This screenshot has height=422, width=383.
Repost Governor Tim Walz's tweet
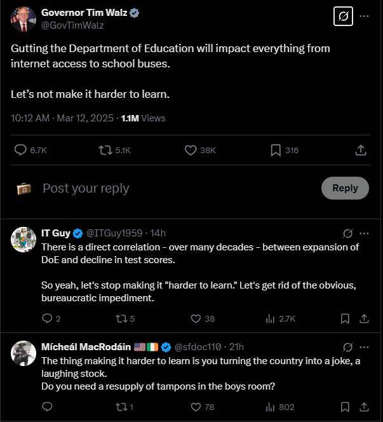coord(114,150)
